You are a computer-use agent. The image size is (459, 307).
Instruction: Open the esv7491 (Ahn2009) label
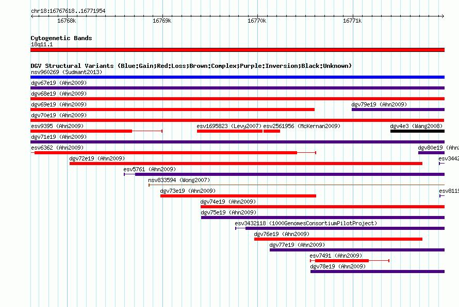tap(336, 256)
